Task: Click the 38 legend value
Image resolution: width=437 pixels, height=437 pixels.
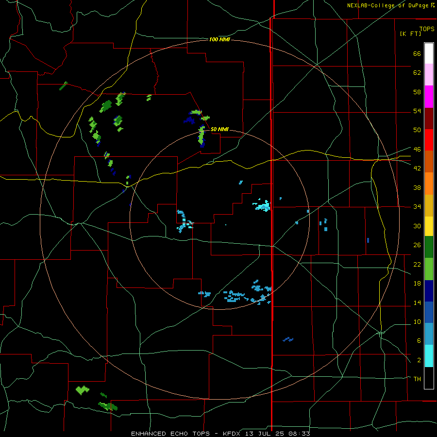Action: click(x=417, y=188)
